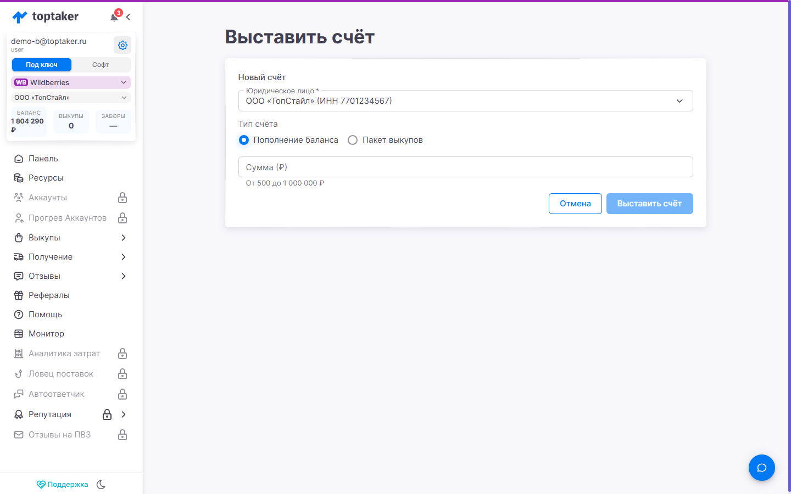Expand Репутация submenu chevron
This screenshot has height=494, width=791.
click(124, 414)
